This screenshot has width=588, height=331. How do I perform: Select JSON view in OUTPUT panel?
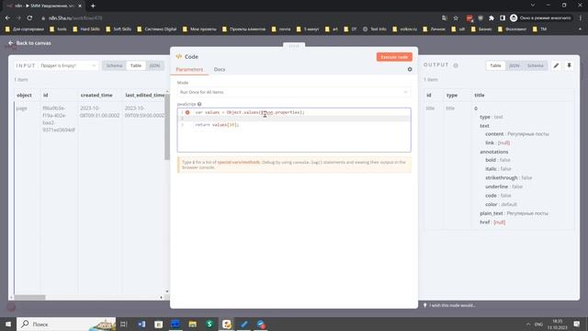514,65
